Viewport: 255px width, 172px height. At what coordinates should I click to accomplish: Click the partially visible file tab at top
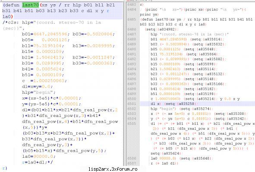pyautogui.click(x=139, y=0)
